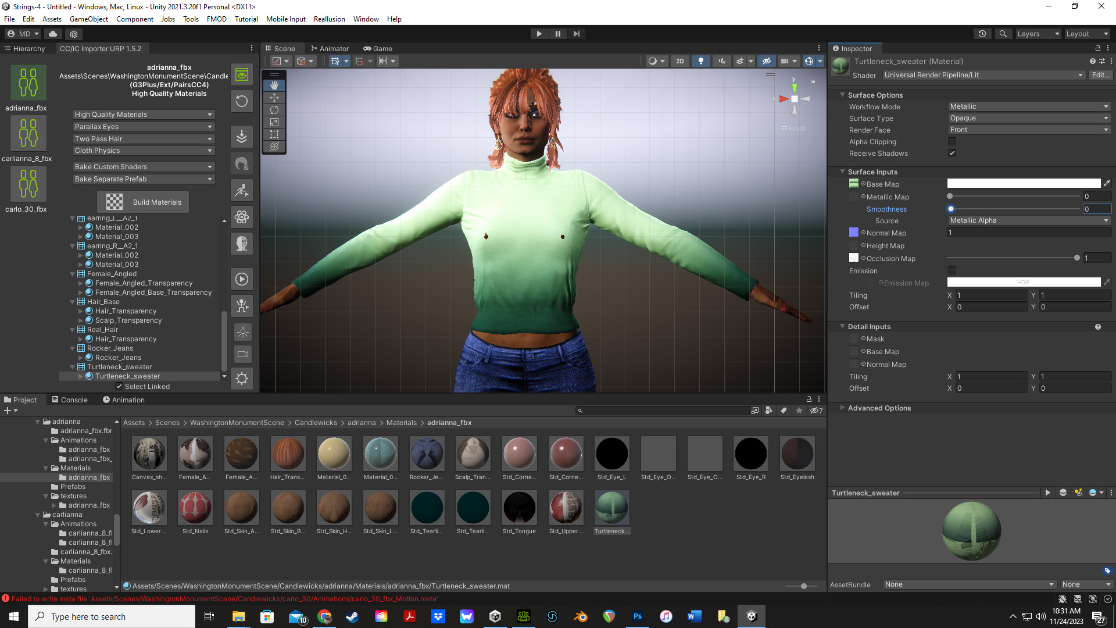
Task: Click the camera icon in the importer sidebar
Action: [242, 354]
